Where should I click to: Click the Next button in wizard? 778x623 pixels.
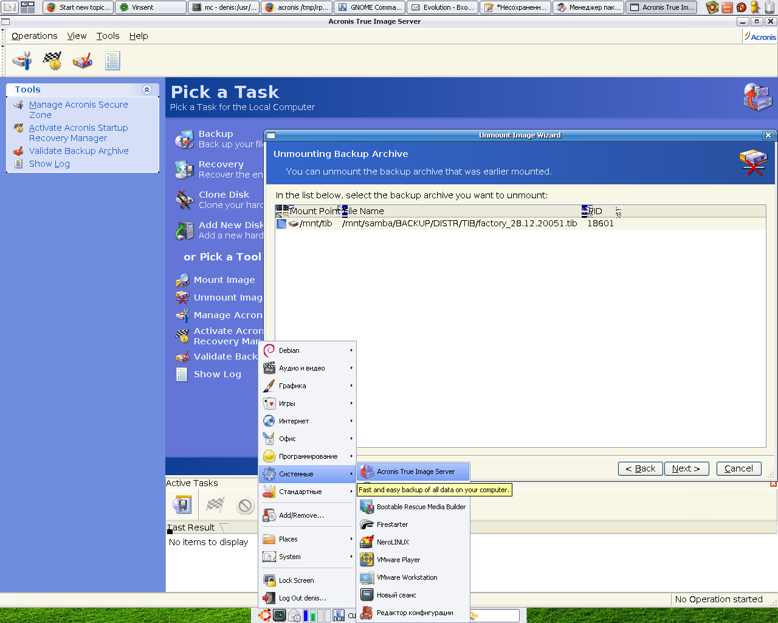pyautogui.click(x=686, y=468)
